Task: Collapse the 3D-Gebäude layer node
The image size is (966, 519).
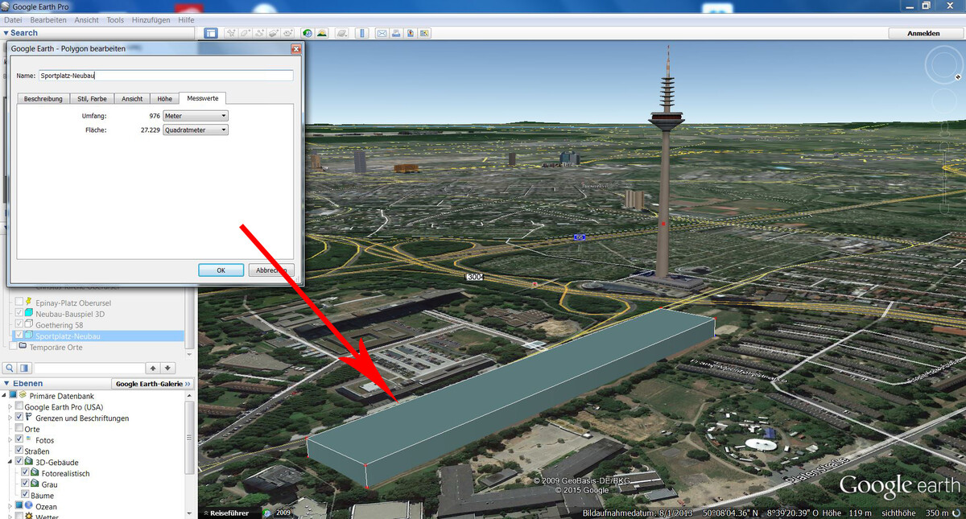Action: pos(10,463)
